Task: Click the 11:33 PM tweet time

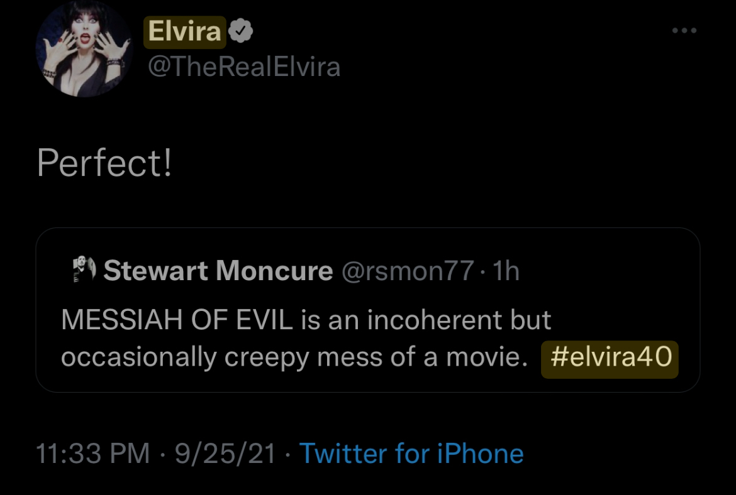Action: [93, 454]
